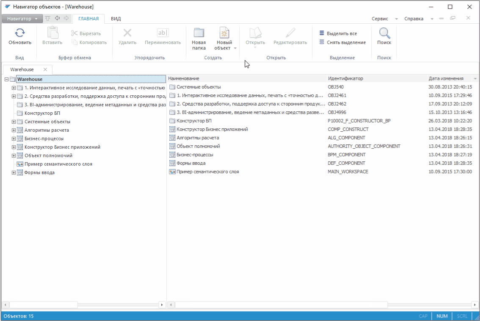This screenshot has height=321, width=480.
Task: Select the MAIN_WORKSPACE identifier cell
Action: coord(348,172)
